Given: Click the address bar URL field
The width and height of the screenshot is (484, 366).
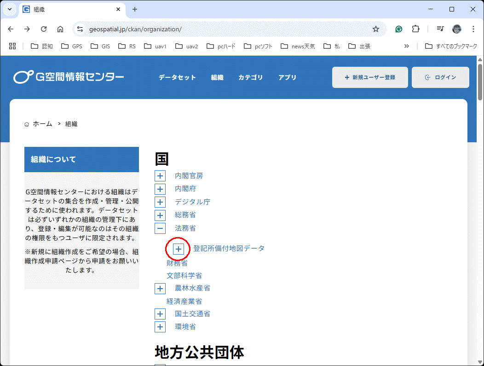Looking at the screenshot, I should point(225,29).
